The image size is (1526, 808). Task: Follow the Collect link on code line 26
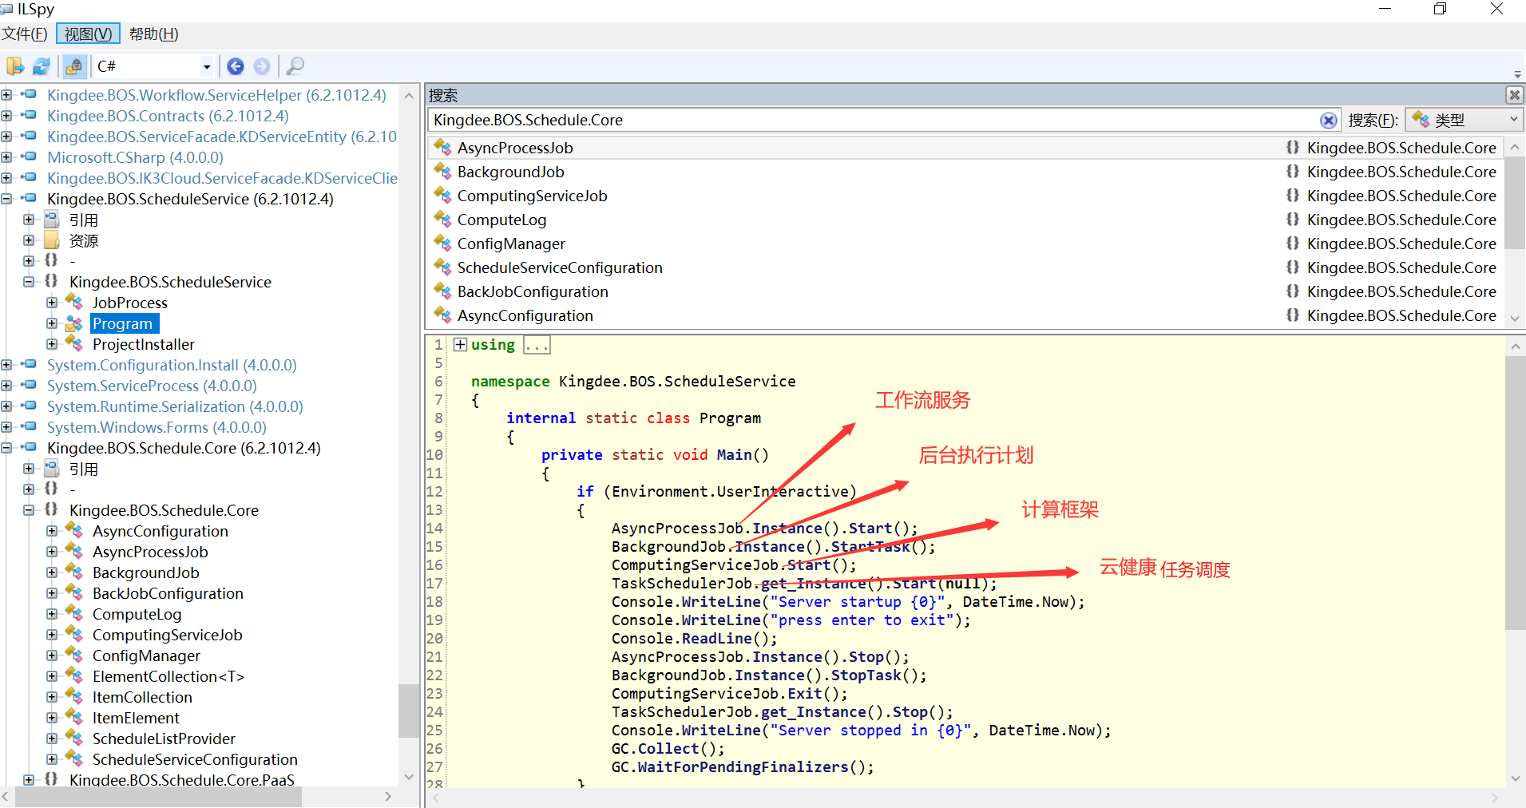[668, 749]
